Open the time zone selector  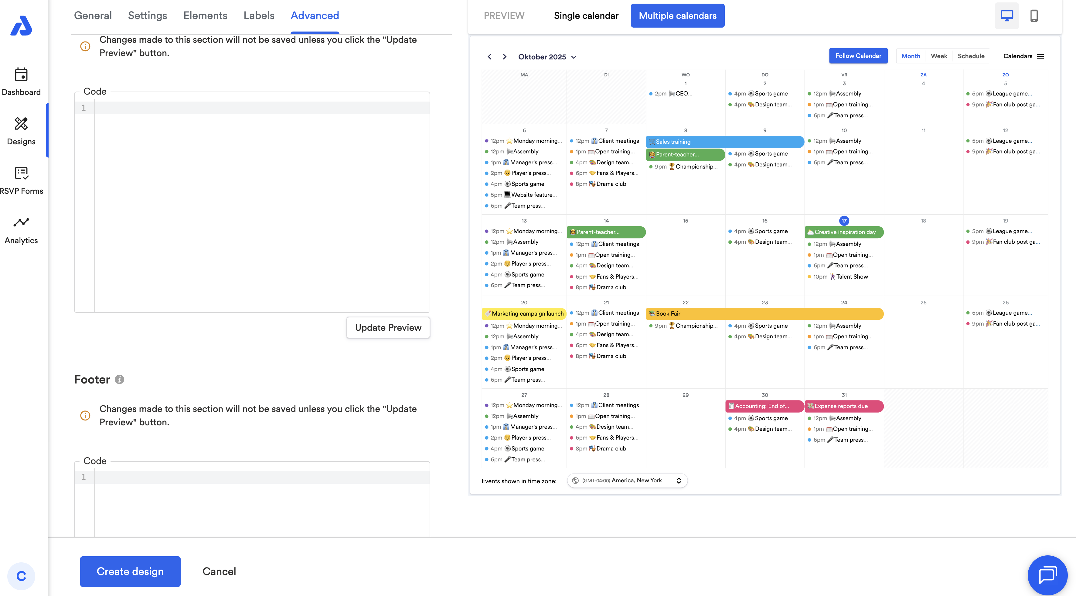point(627,480)
